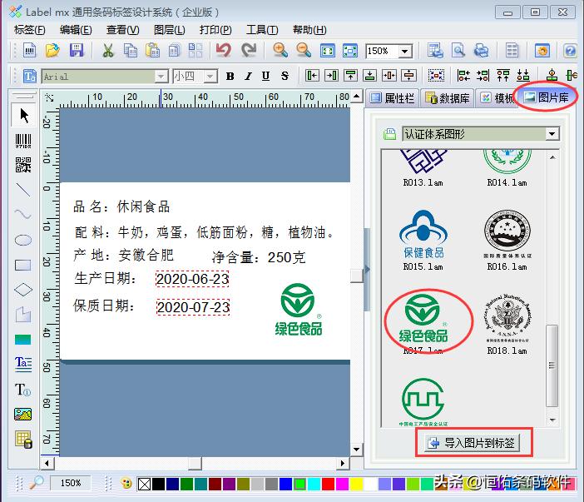
Task: Save the label with the floppy icon
Action: tap(77, 50)
